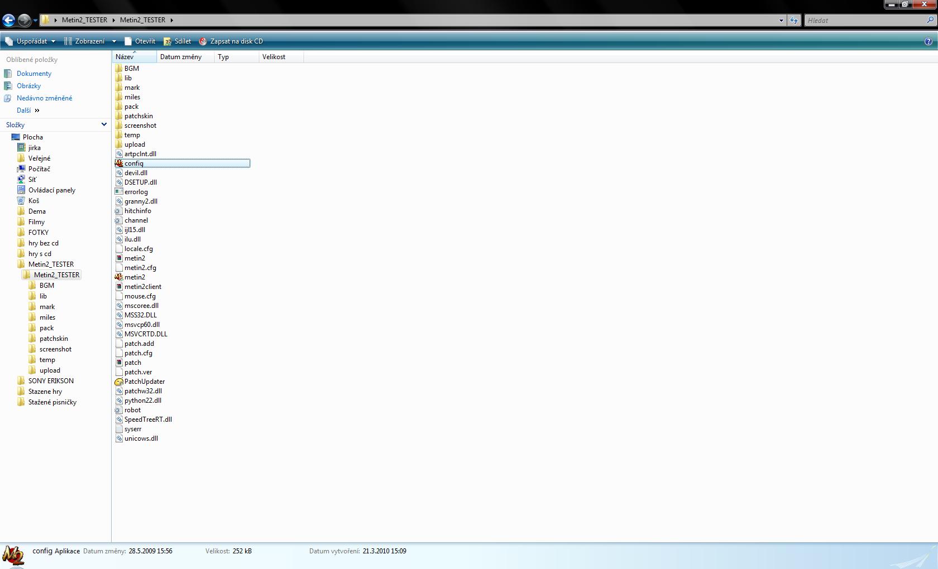Click the Nedávno změněné favorite icon
The width and height of the screenshot is (938, 569).
click(8, 98)
